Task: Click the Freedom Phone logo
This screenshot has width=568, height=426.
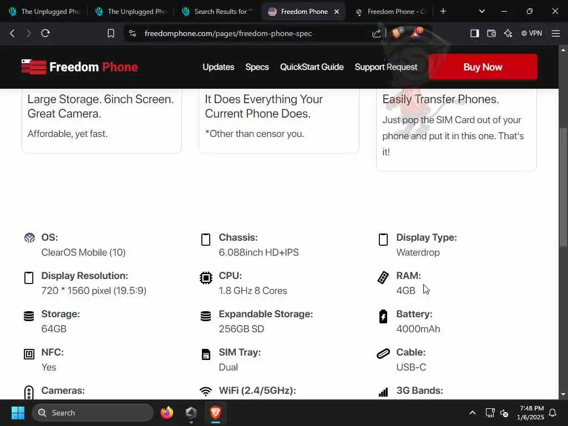Action: pos(80,67)
